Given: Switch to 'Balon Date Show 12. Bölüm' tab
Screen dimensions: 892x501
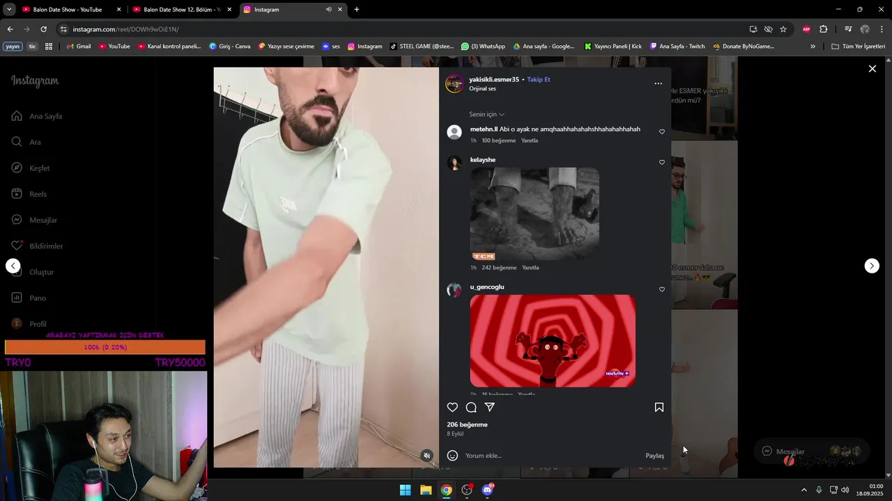Looking at the screenshot, I should click(182, 10).
